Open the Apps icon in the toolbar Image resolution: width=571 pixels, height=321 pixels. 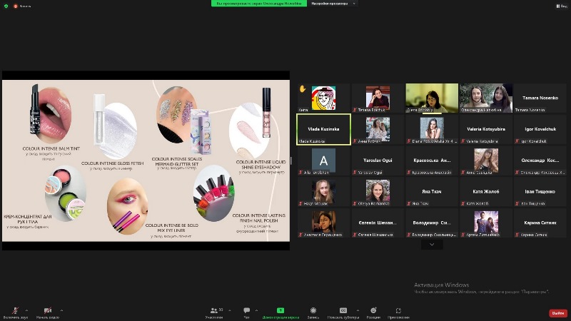click(398, 311)
